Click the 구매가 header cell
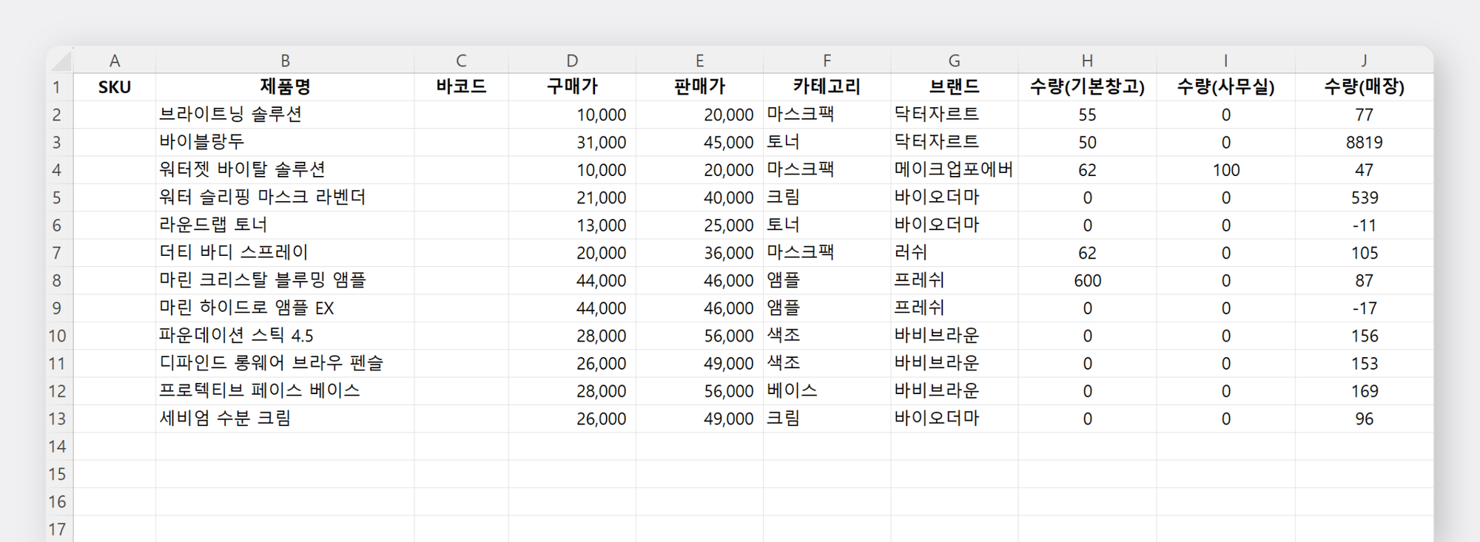Screen dimensions: 1480x542 tap(572, 87)
